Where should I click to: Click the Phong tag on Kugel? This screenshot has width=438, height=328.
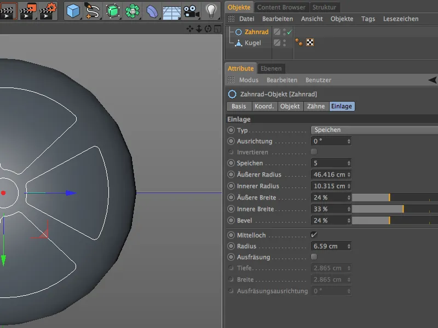tap(299, 43)
